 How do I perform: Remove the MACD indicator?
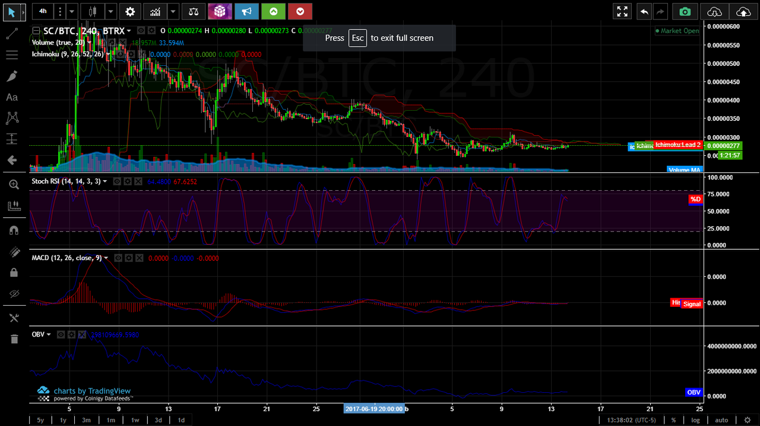tap(139, 258)
